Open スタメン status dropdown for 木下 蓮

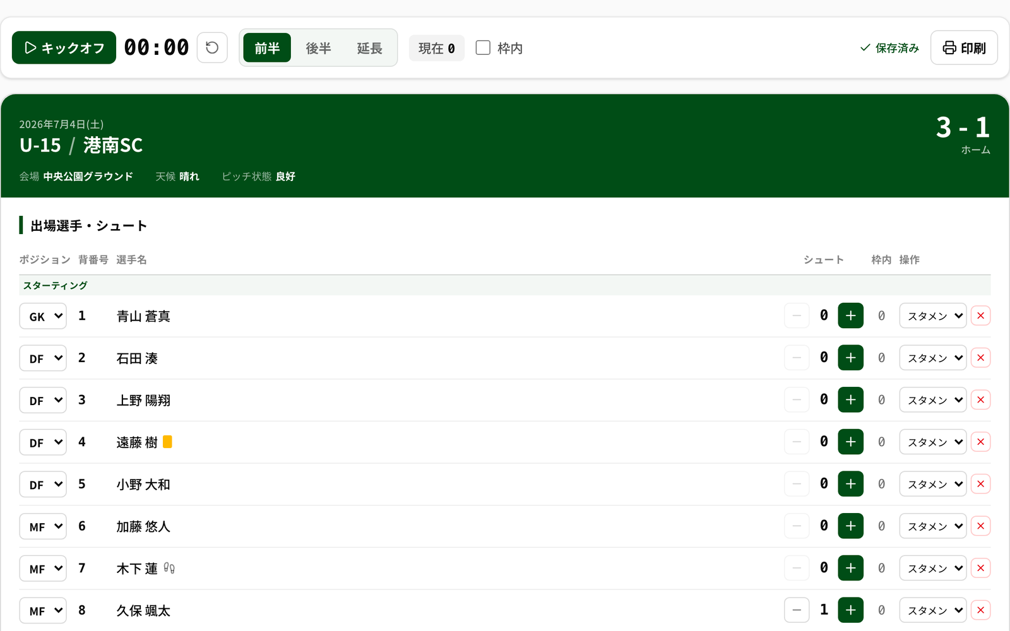[933, 568]
